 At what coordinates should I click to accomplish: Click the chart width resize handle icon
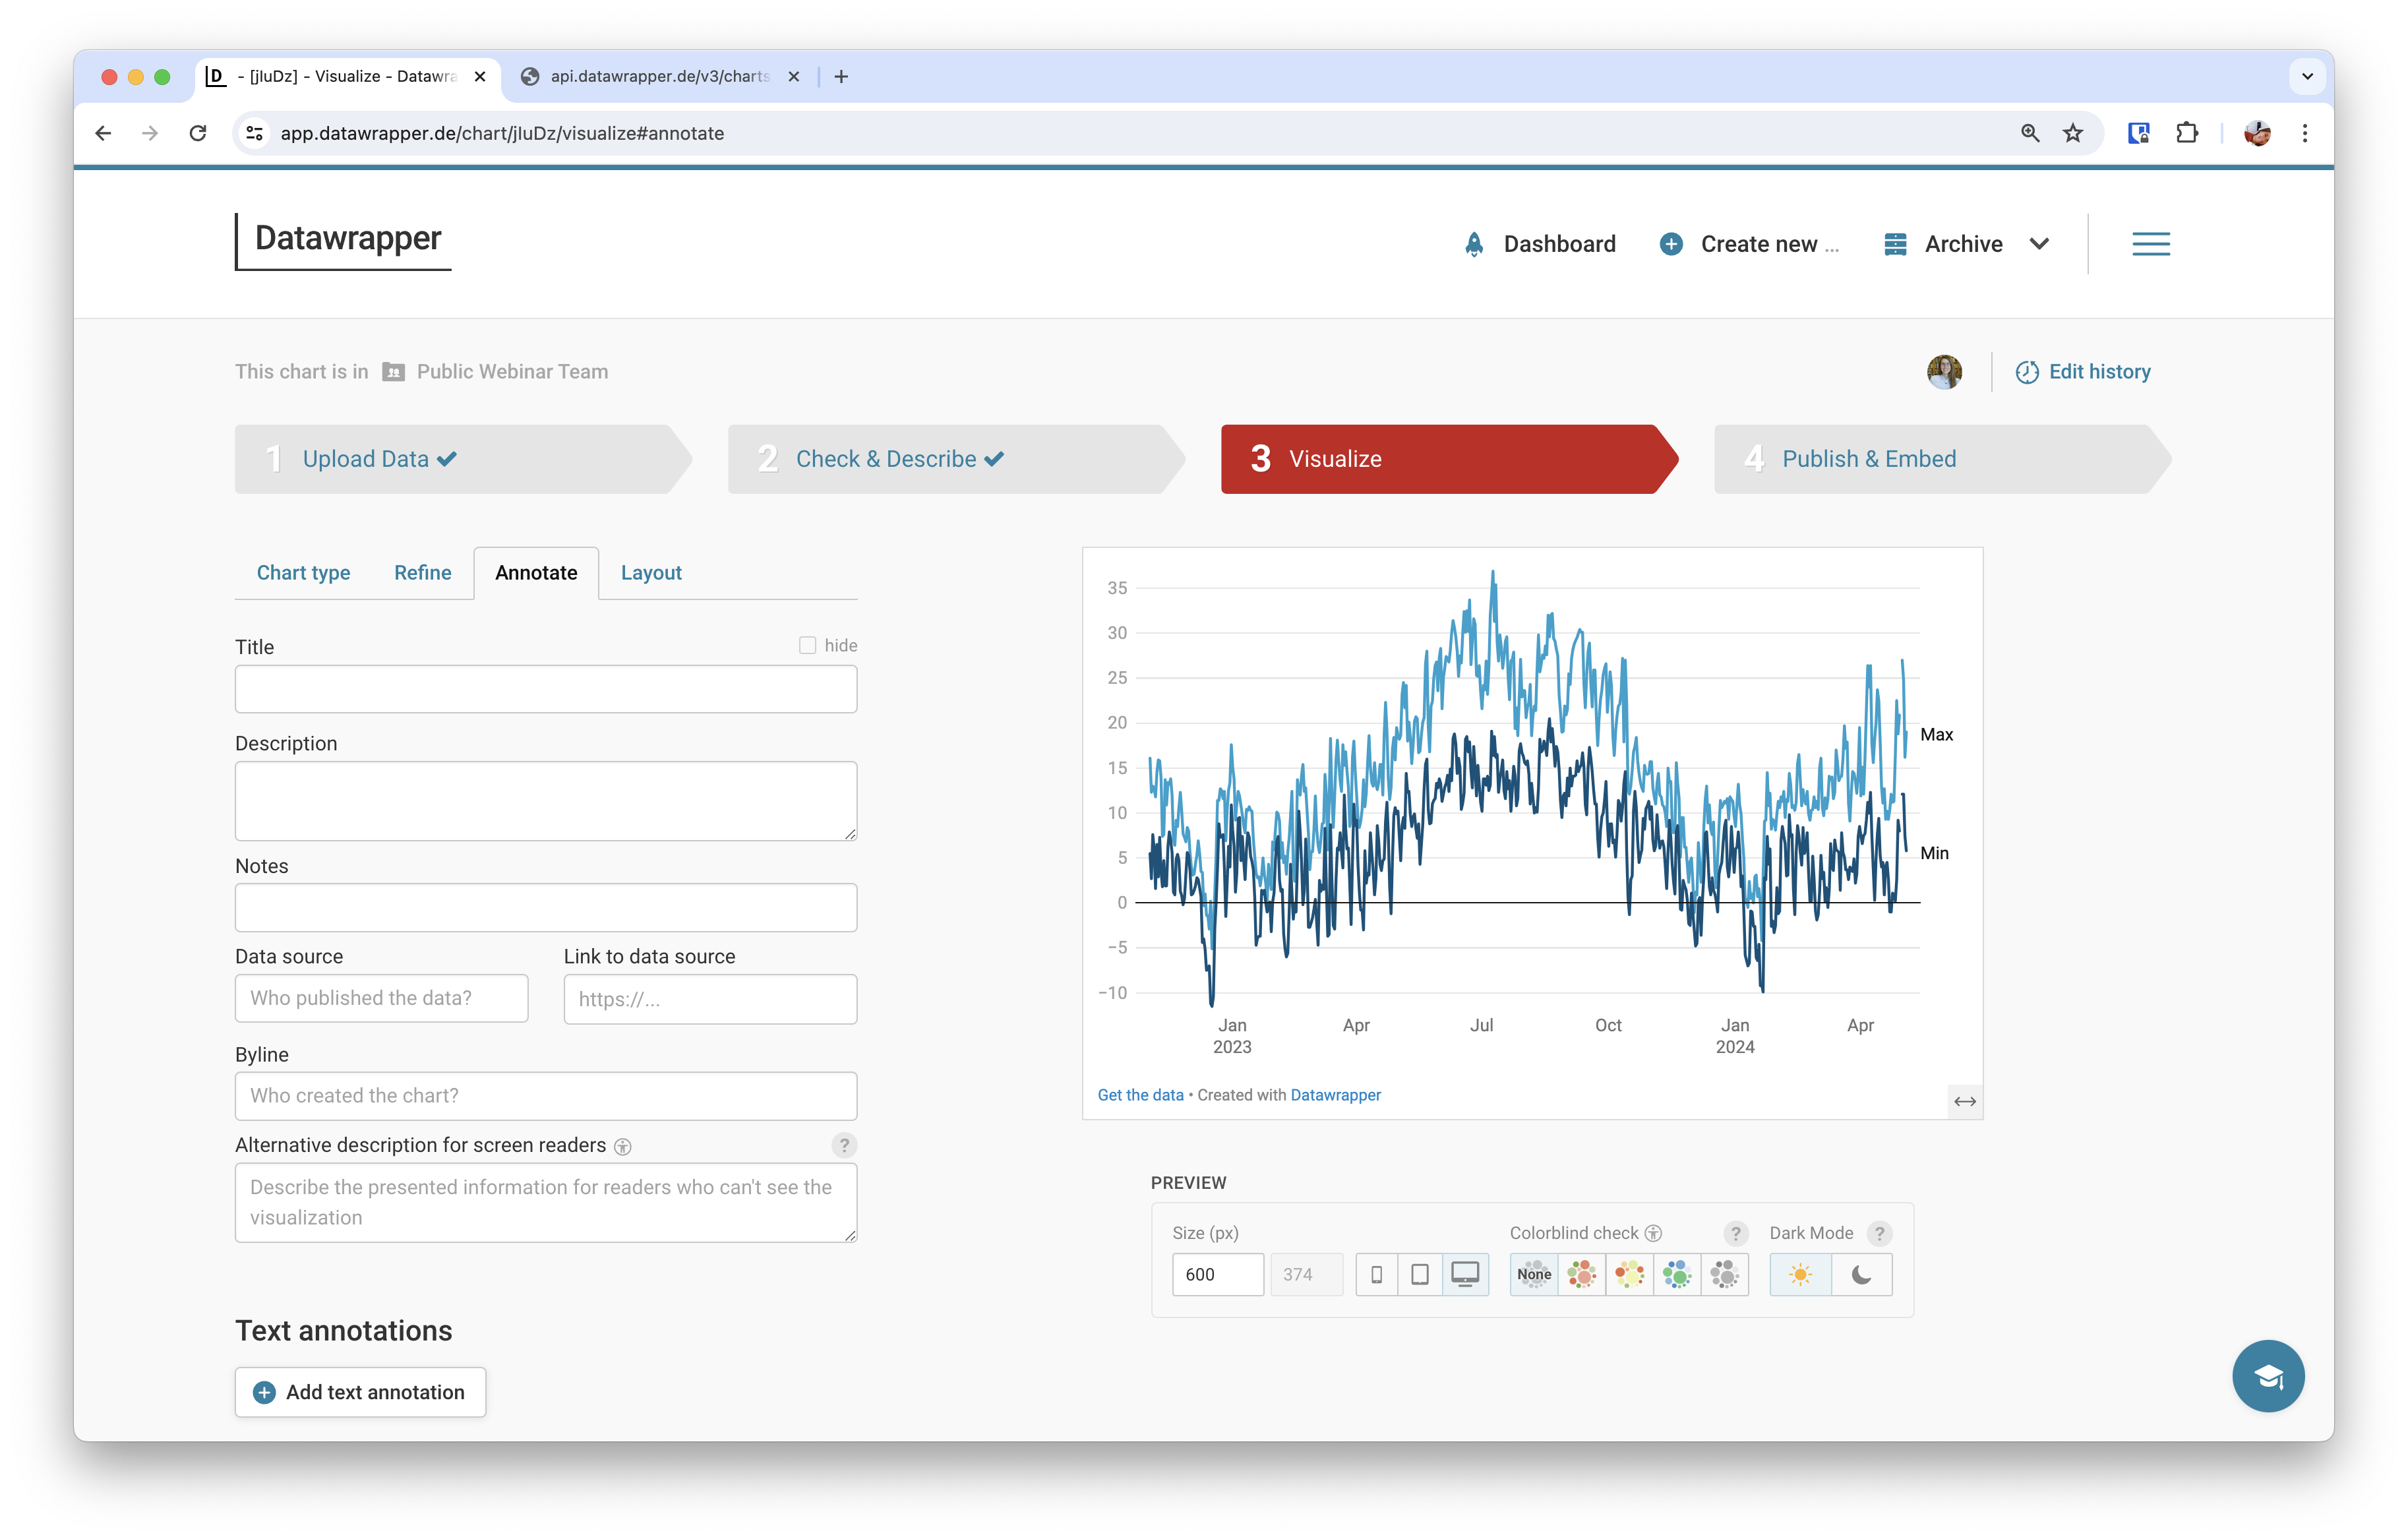click(1965, 1101)
